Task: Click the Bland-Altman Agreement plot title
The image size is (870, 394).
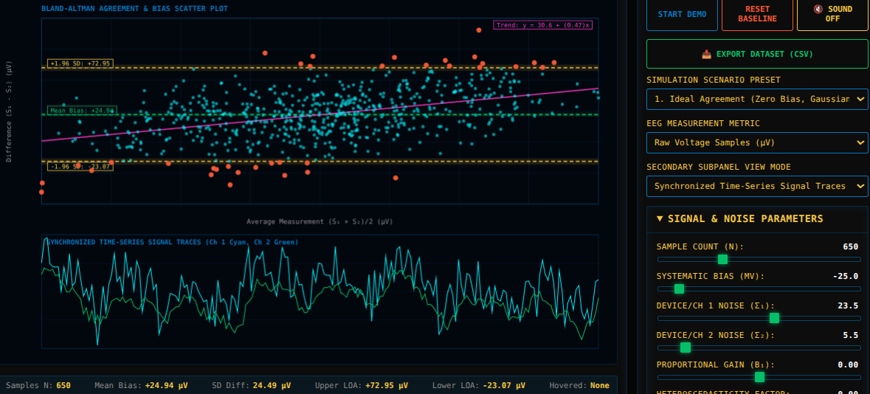Action: (x=134, y=8)
